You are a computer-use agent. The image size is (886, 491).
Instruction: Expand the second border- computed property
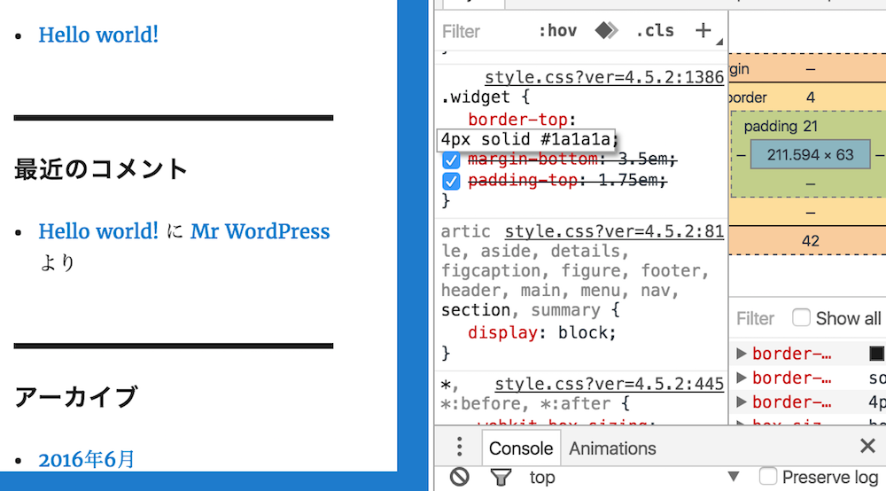[x=742, y=378]
